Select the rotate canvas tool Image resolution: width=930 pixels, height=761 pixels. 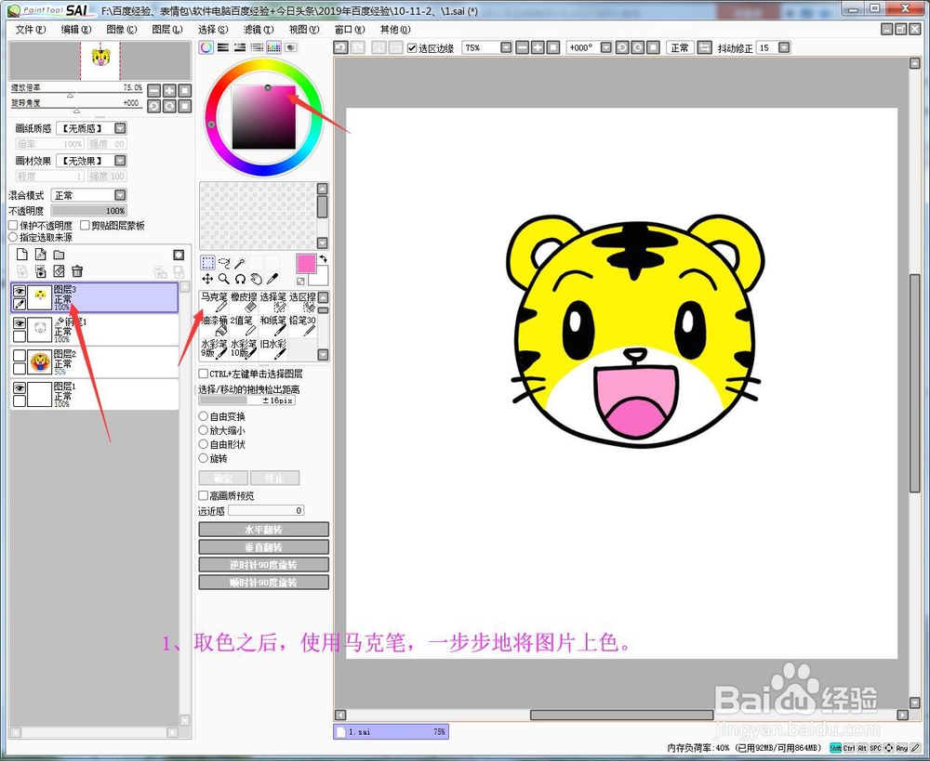240,279
